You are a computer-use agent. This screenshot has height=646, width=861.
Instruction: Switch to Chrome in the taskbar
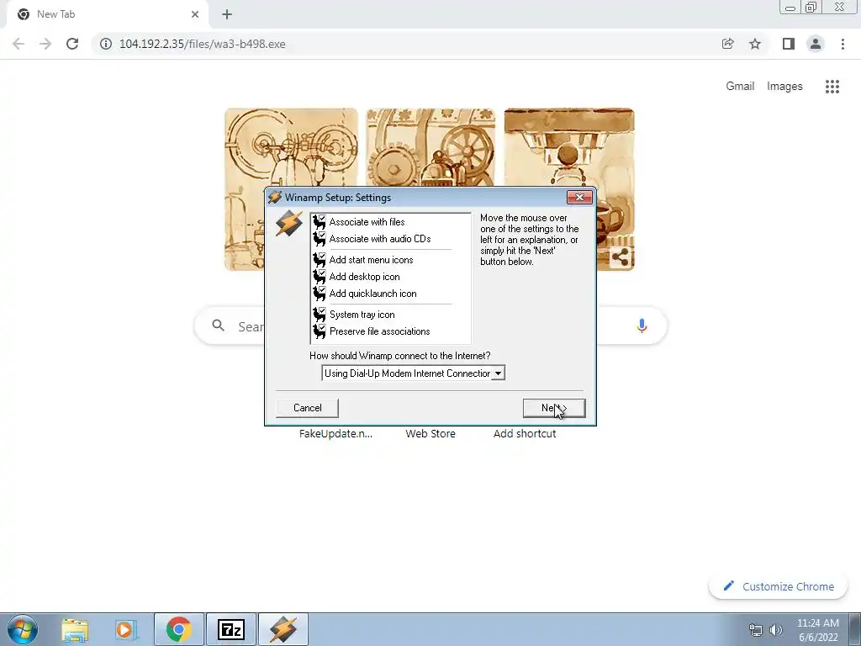point(179,629)
